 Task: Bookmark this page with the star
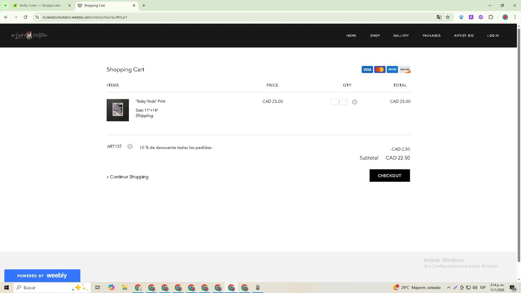(x=448, y=17)
